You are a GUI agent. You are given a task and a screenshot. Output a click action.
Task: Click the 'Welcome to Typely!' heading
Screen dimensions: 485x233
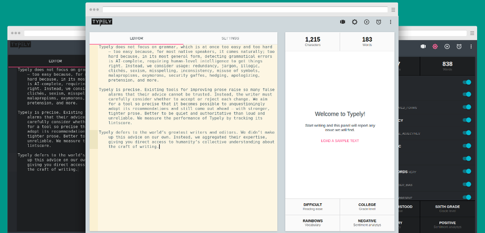[x=340, y=114]
